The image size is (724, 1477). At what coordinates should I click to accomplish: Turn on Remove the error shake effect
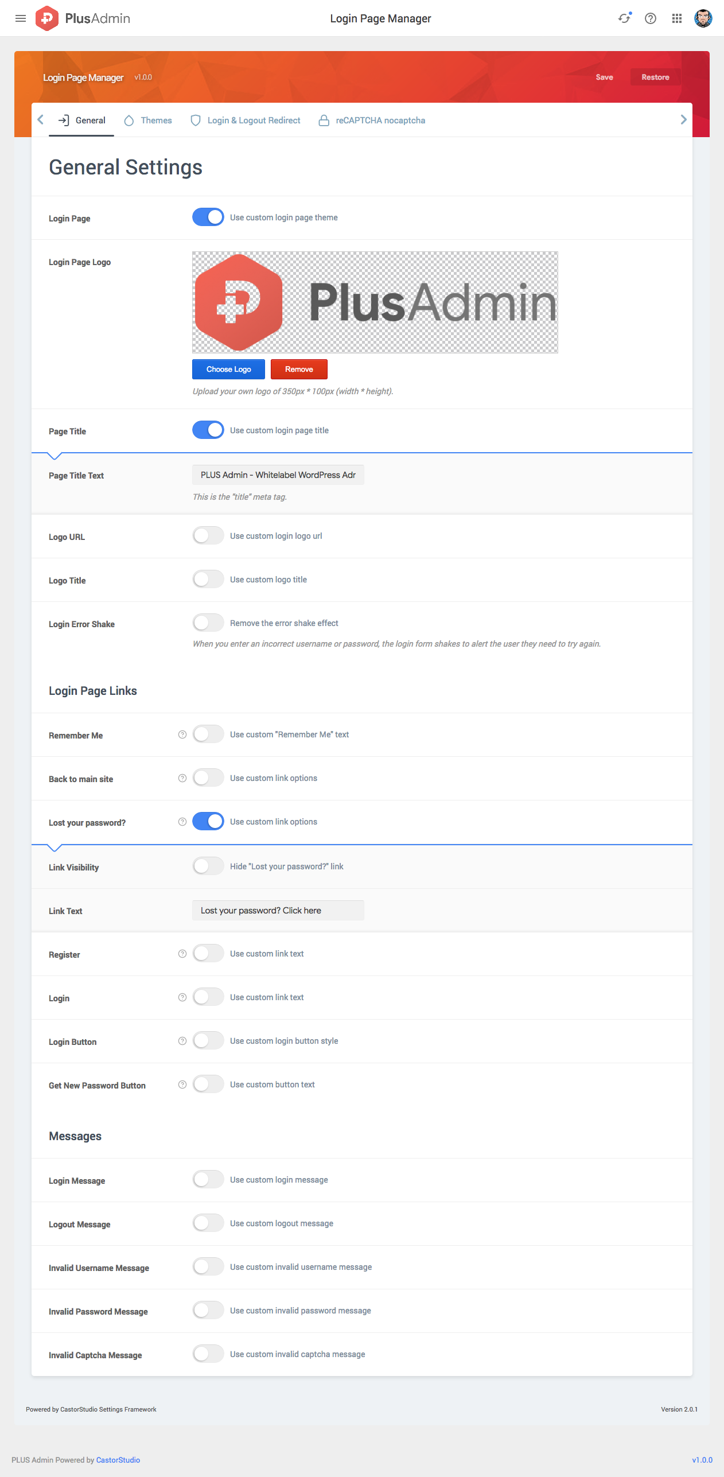pyautogui.click(x=208, y=623)
